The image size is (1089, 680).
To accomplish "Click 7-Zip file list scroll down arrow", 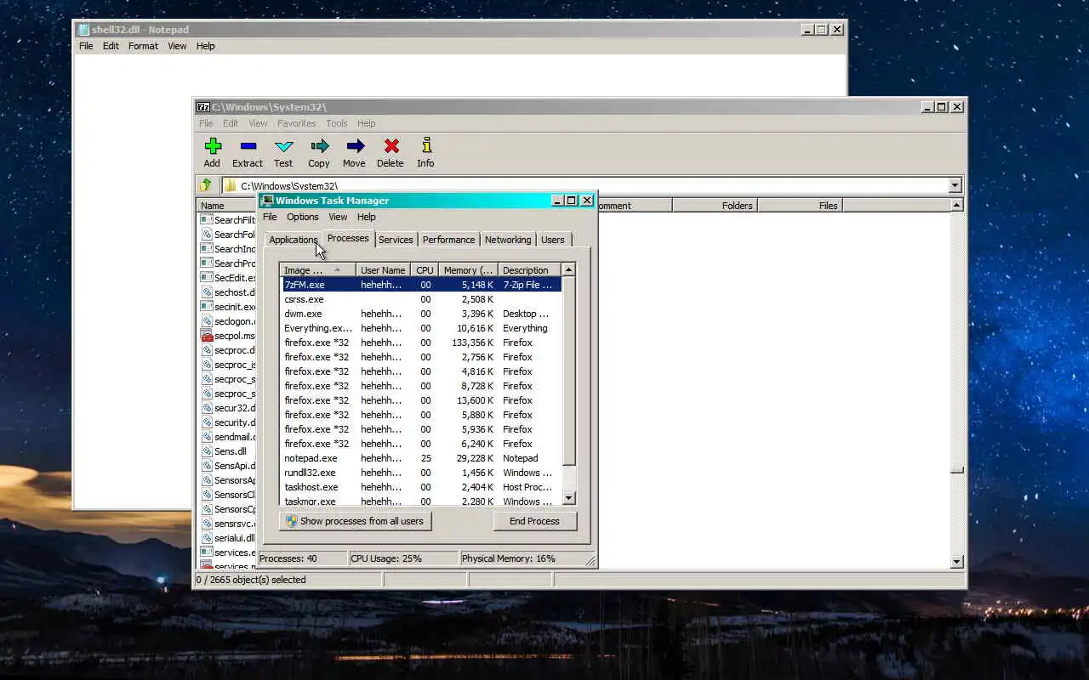I will pyautogui.click(x=957, y=562).
